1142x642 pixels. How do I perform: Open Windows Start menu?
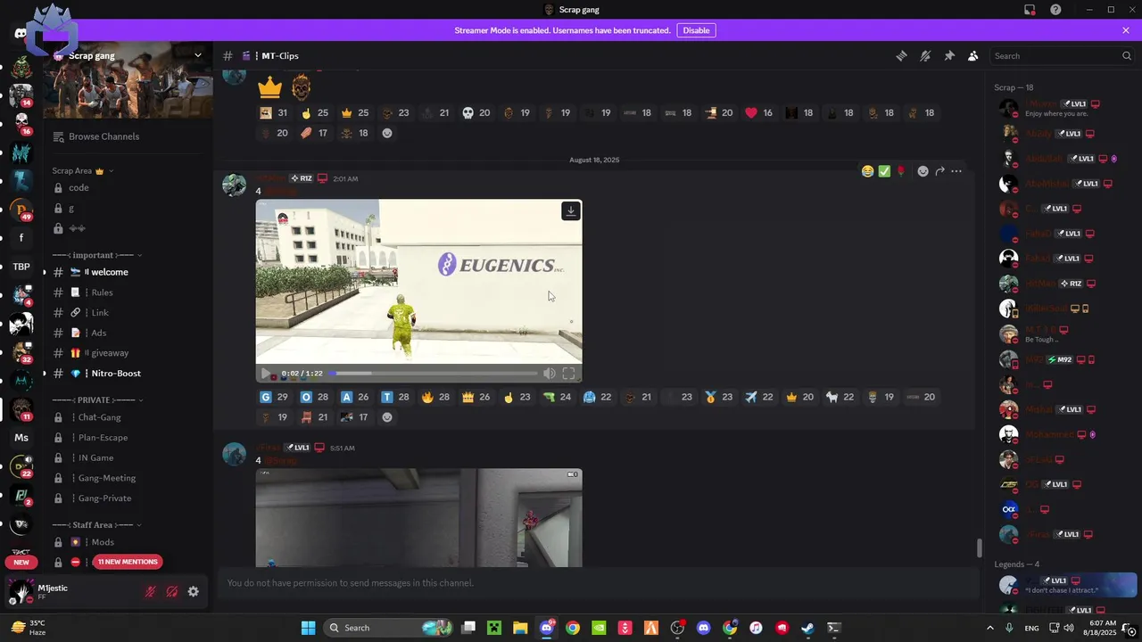308,628
